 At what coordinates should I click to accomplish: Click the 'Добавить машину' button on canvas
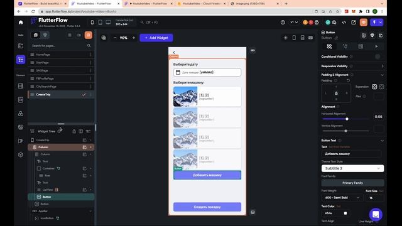tap(207, 175)
